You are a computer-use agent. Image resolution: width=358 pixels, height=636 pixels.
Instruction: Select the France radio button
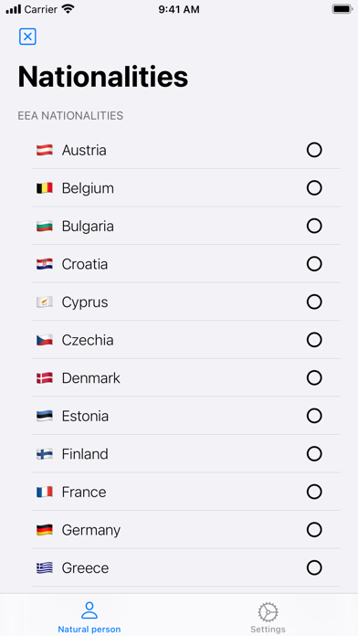click(x=314, y=492)
